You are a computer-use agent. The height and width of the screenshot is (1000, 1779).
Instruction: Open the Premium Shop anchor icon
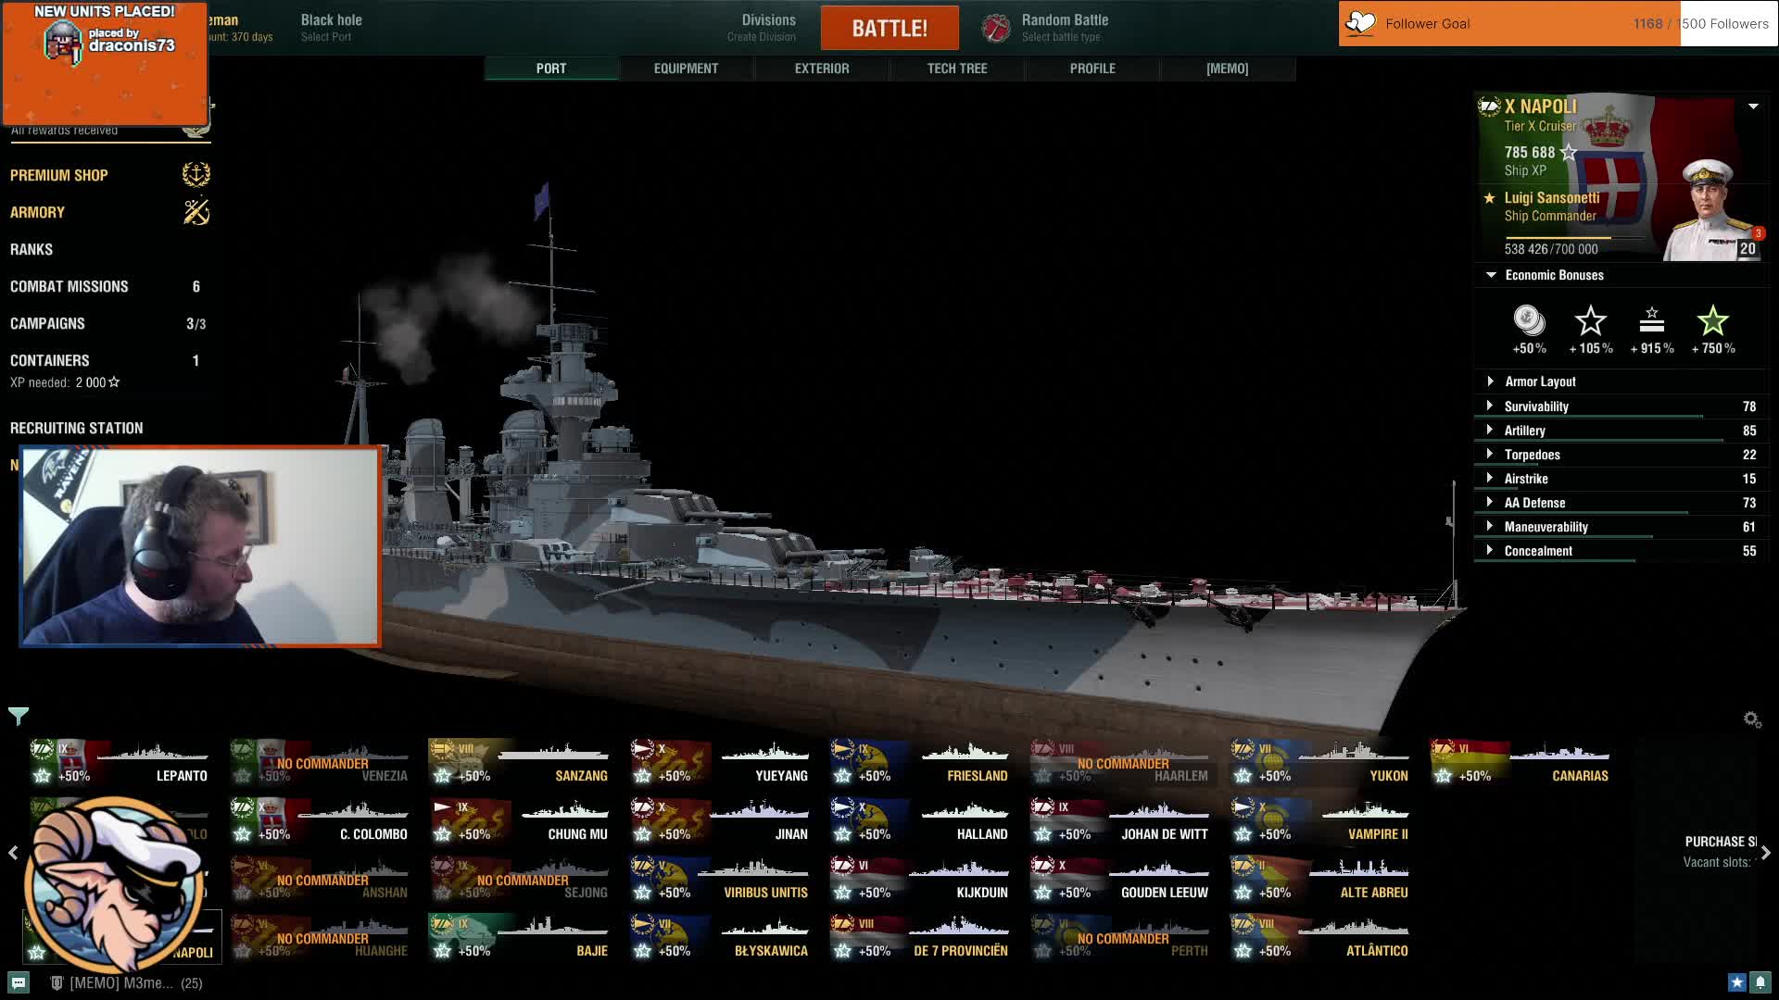pos(196,174)
